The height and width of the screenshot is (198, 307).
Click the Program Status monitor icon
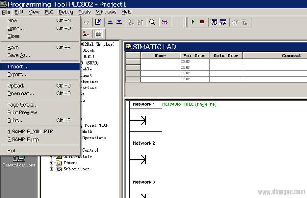coord(214,22)
